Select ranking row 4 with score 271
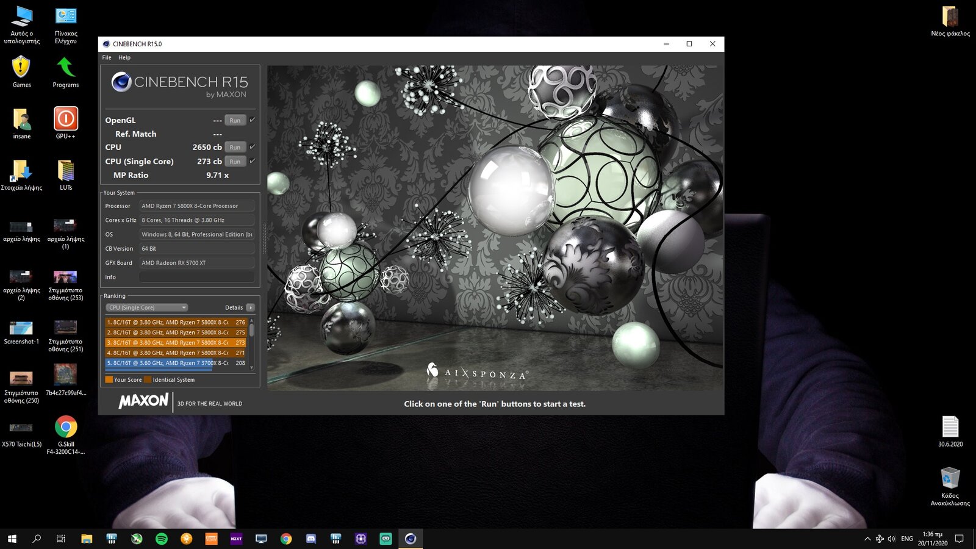 point(176,353)
